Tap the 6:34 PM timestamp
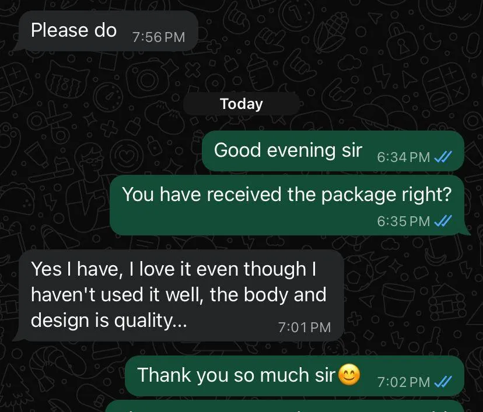The image size is (483, 412). (x=403, y=157)
